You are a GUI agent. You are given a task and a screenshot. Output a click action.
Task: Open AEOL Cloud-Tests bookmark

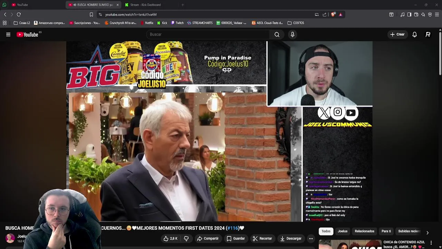point(268,23)
